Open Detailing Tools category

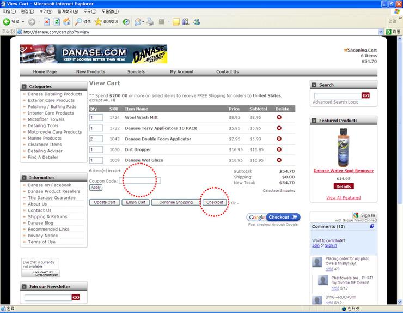click(x=43, y=125)
